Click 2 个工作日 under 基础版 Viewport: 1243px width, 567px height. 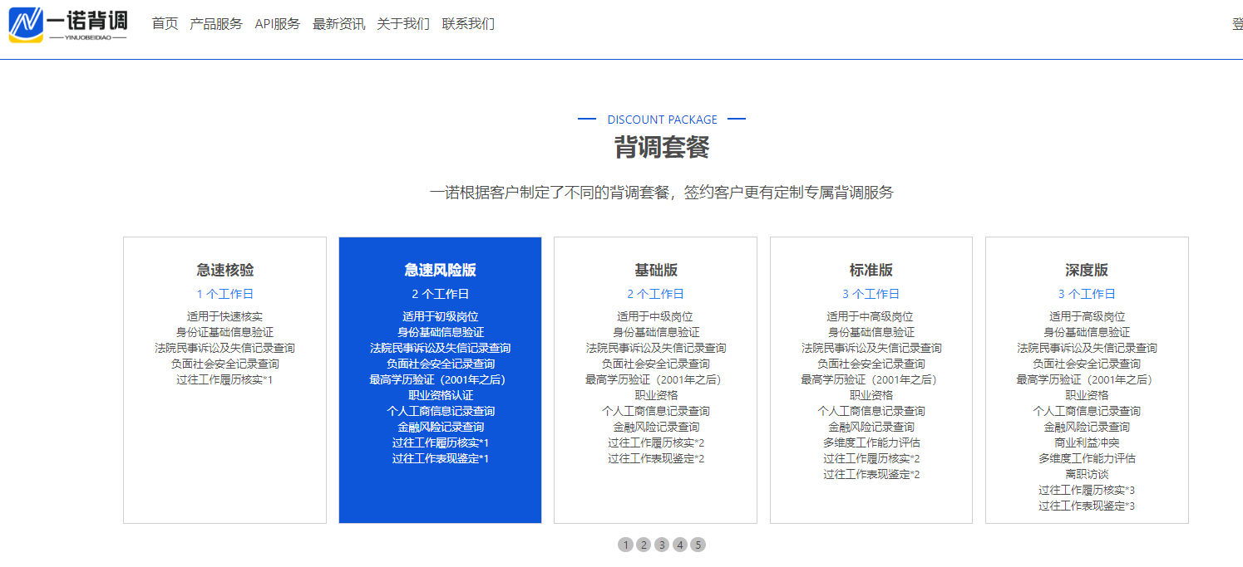[x=656, y=294]
